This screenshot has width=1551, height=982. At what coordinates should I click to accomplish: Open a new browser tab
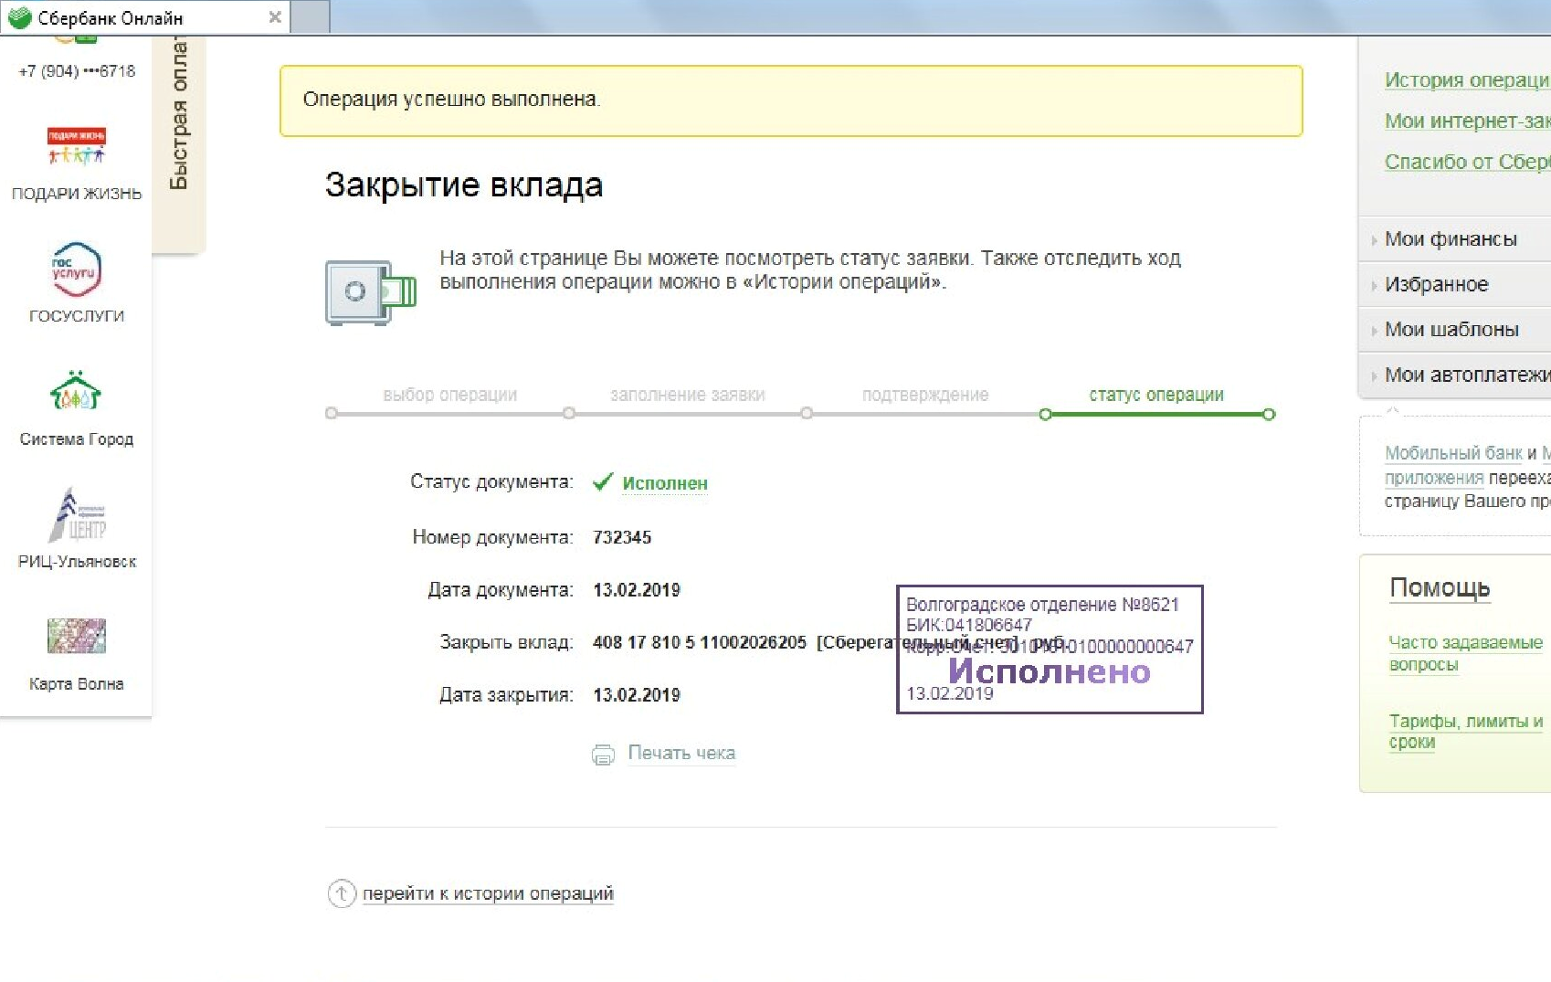[x=311, y=17]
